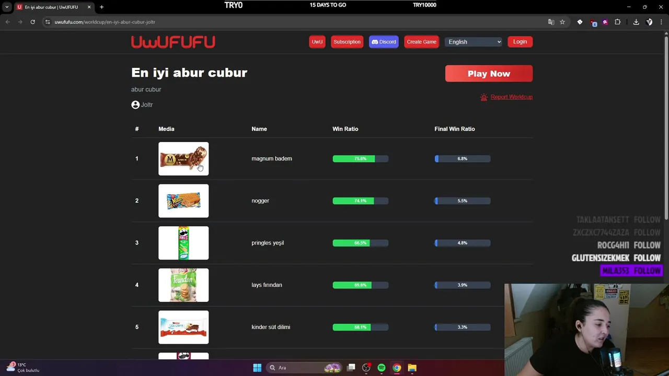The height and width of the screenshot is (376, 669).
Task: Click the site info icon in address bar
Action: click(x=48, y=22)
